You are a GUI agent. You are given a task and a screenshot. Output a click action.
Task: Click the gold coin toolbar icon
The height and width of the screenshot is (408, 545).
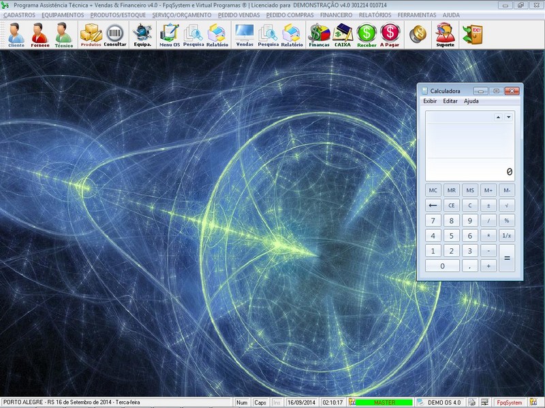point(418,34)
